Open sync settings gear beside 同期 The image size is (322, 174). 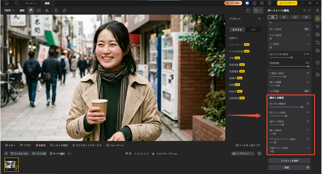pos(308,168)
